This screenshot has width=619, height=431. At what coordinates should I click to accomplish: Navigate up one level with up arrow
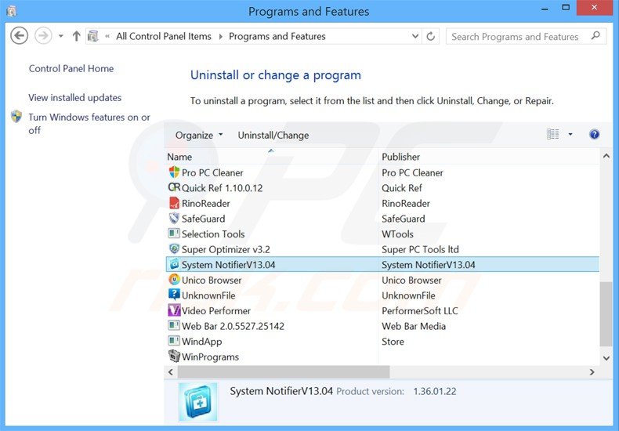[76, 36]
